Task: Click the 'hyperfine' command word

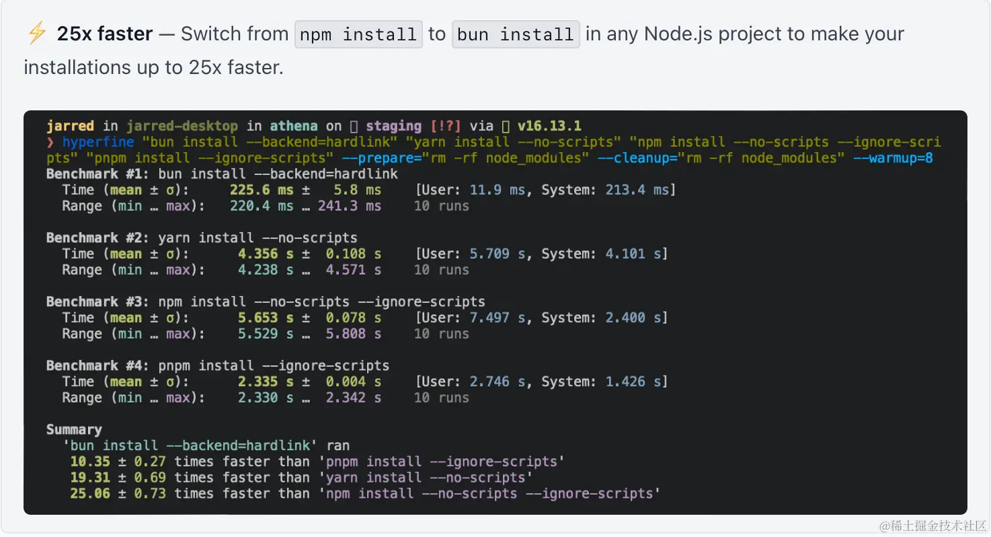Action: pyautogui.click(x=98, y=143)
